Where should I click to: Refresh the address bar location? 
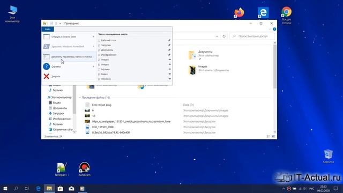pos(224,36)
